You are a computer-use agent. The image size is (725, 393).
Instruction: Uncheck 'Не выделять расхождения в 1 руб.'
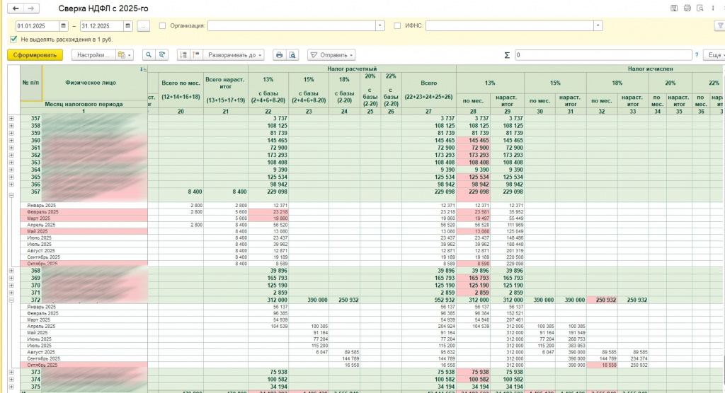pyautogui.click(x=13, y=39)
